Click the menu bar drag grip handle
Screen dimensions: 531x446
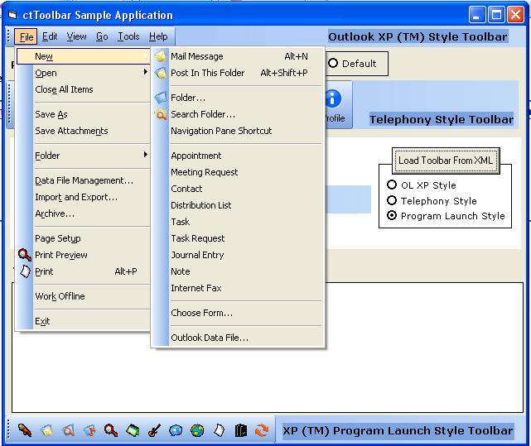coord(9,36)
